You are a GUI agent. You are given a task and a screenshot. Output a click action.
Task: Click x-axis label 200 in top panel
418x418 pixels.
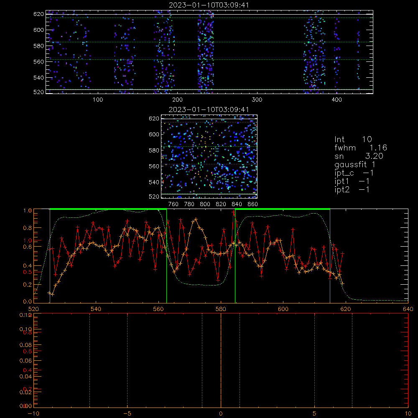click(177, 100)
